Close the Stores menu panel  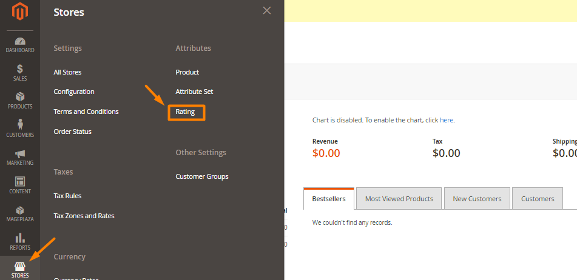[x=267, y=11]
